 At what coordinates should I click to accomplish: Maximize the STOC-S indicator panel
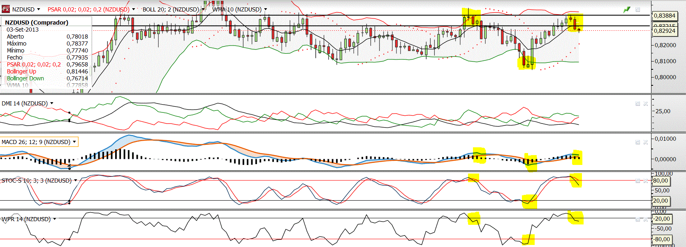[638, 181]
